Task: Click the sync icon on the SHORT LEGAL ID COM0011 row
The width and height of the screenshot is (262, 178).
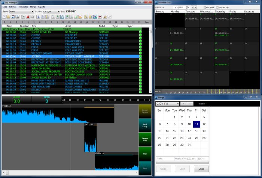Action: tap(140, 32)
